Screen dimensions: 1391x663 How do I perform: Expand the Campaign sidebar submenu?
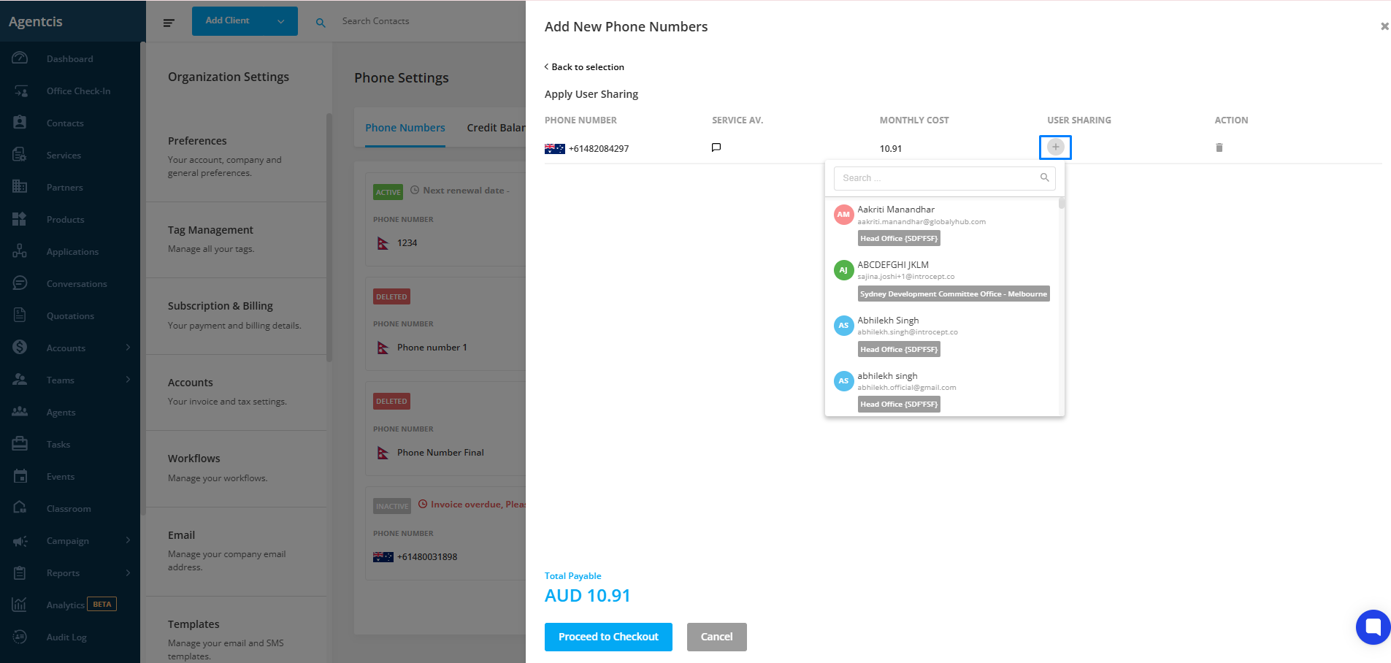point(128,540)
